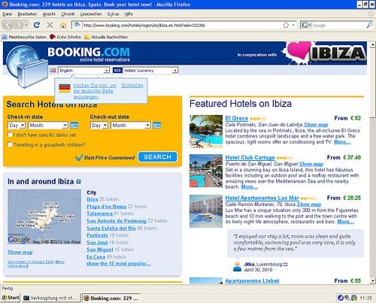Screen dimensions: 376x303
Task: Click the stop loading X icon
Action: coord(50,25)
